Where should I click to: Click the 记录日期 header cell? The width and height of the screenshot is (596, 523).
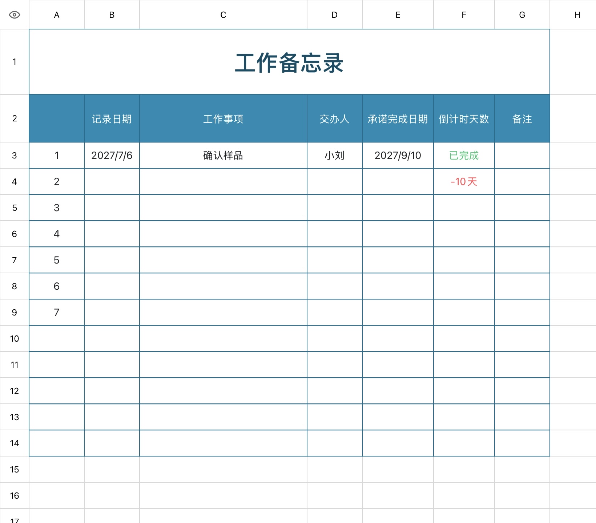112,118
